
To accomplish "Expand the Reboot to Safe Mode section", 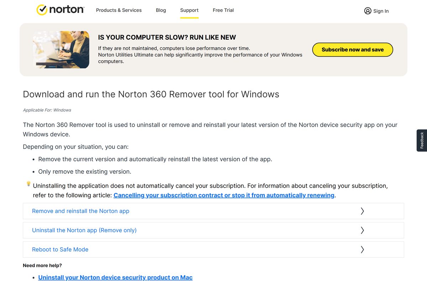I will [213, 249].
